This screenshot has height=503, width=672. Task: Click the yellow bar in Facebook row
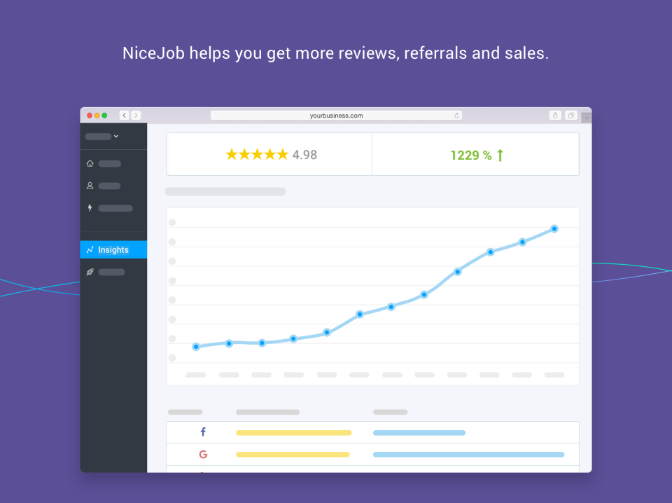pyautogui.click(x=294, y=433)
